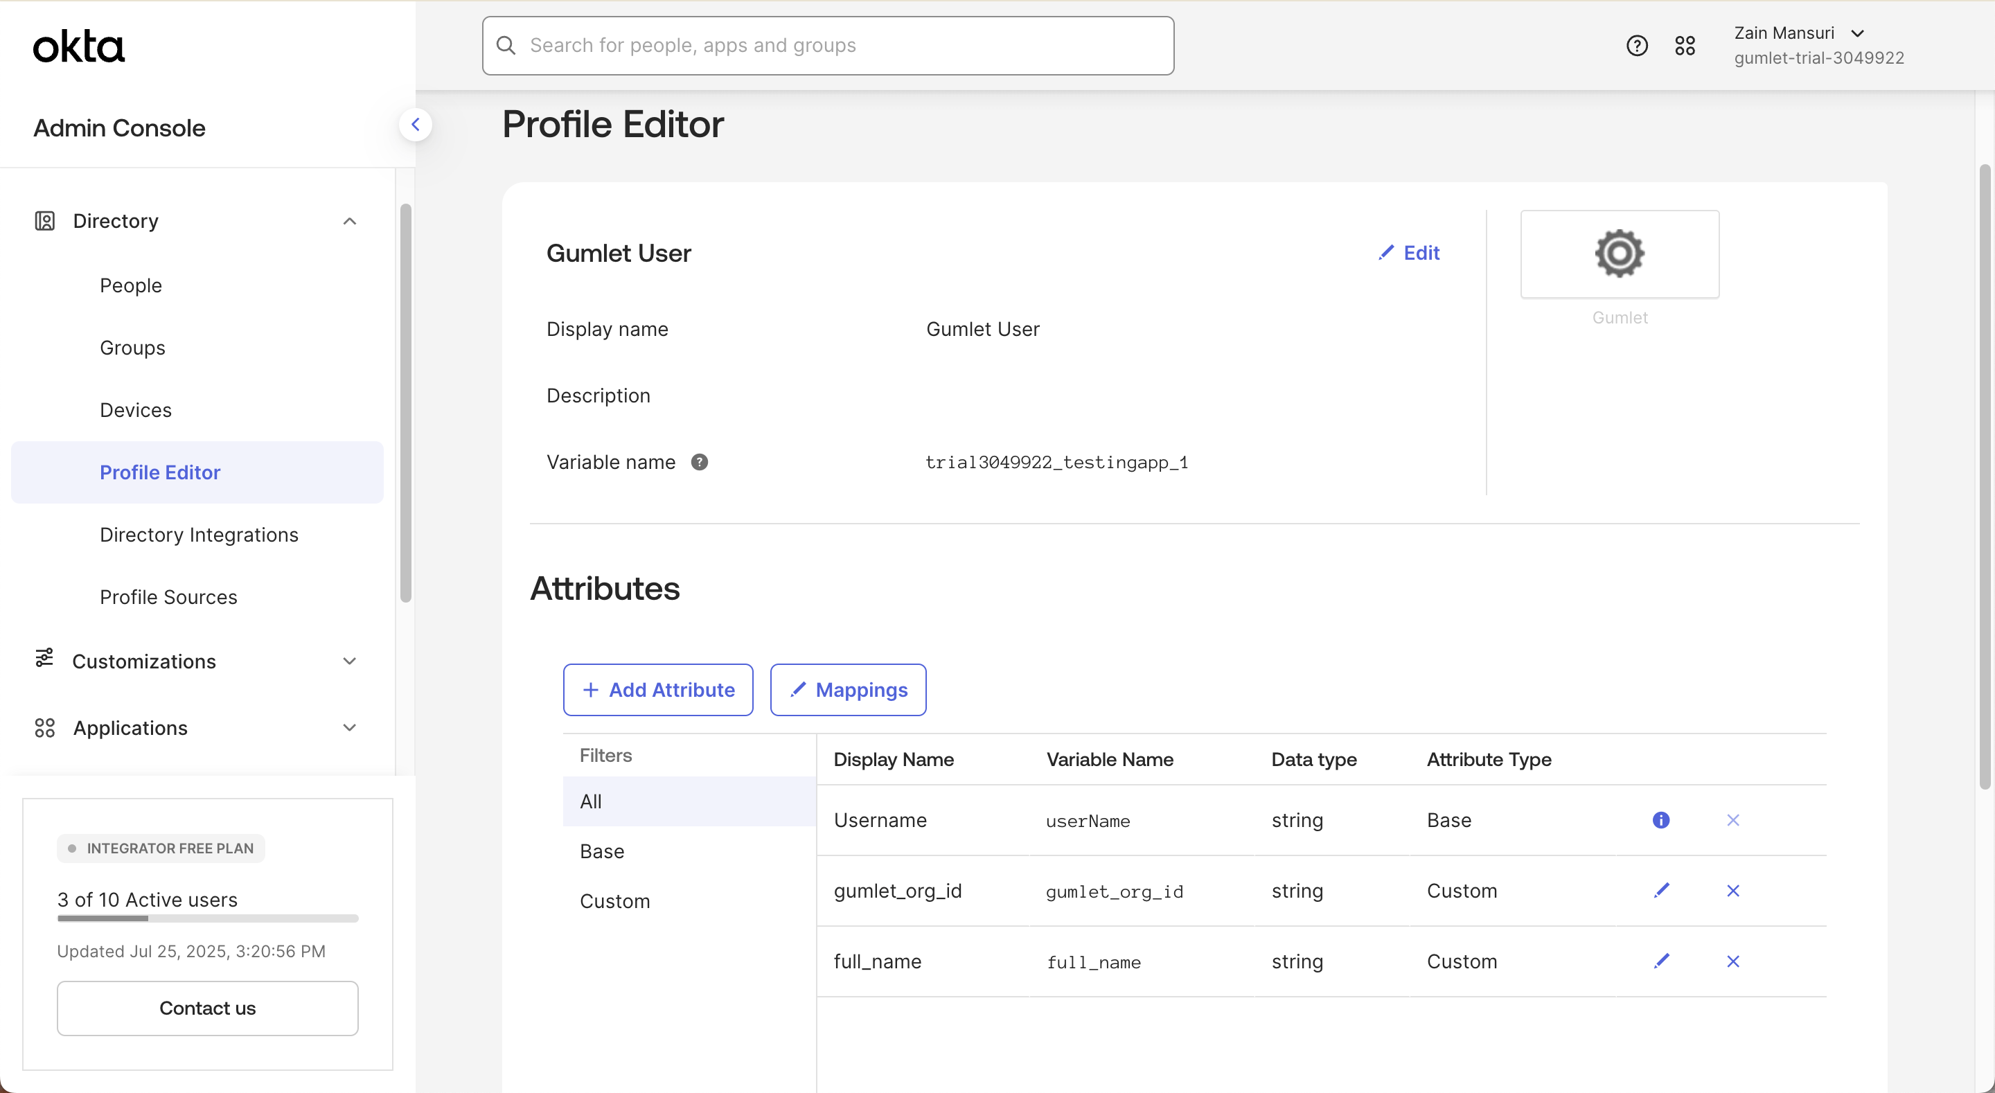
Task: Click the Applications grid icon in sidebar
Action: (45, 727)
